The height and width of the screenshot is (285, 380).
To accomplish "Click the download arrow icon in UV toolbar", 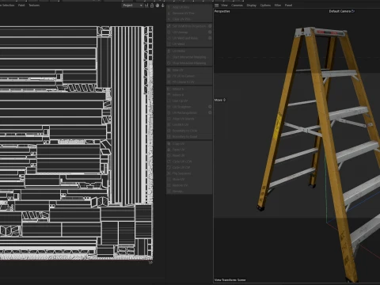I will pyautogui.click(x=162, y=6).
